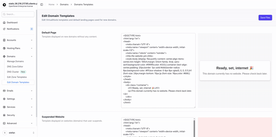Expand the Hosting Plans chevron

click(32, 48)
